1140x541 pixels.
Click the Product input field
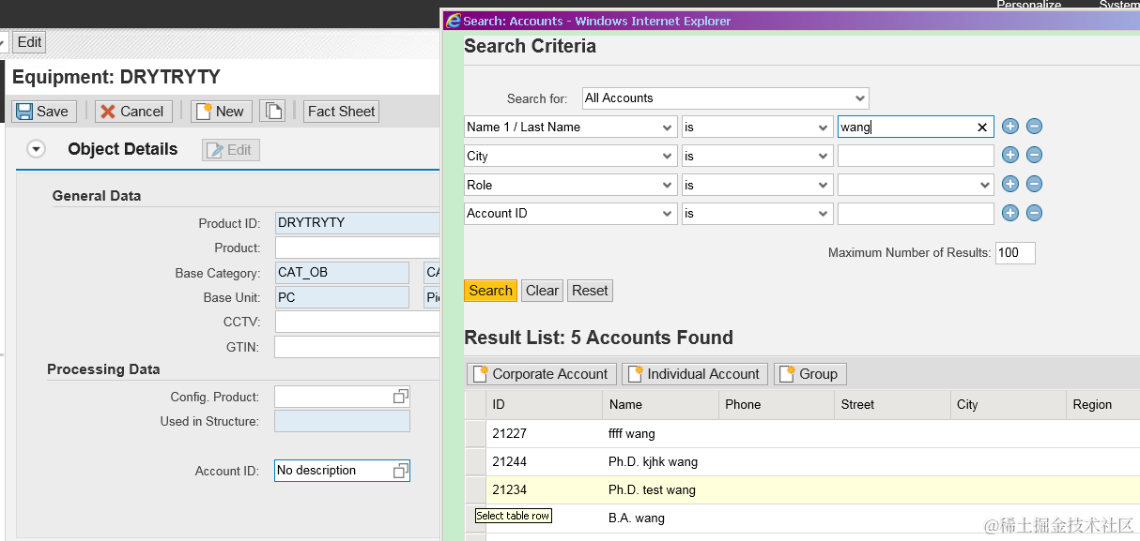(x=357, y=248)
